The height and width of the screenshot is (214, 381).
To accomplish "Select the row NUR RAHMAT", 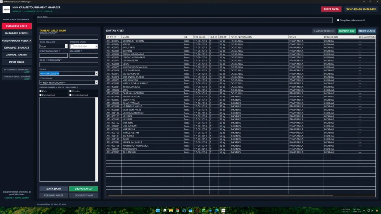I will click(x=241, y=126).
